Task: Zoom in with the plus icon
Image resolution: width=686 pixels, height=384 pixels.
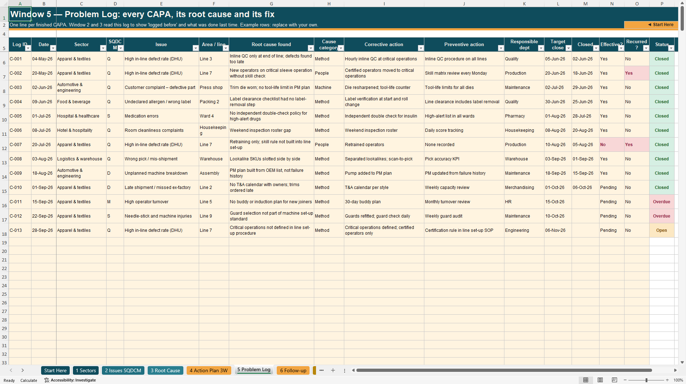Action: (x=667, y=380)
